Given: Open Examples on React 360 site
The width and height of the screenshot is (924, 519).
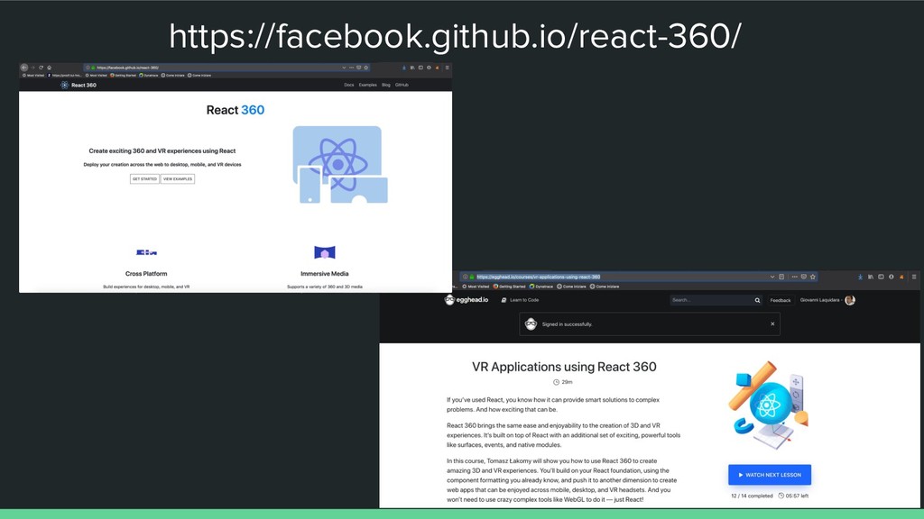Looking at the screenshot, I should (368, 85).
